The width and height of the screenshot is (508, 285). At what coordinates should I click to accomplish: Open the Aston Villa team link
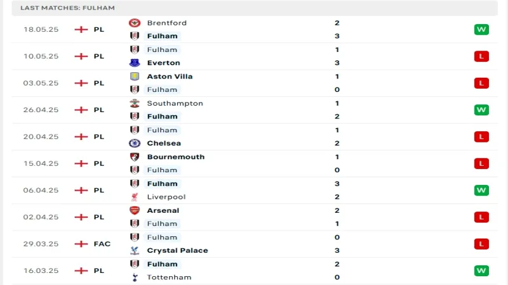coord(170,76)
